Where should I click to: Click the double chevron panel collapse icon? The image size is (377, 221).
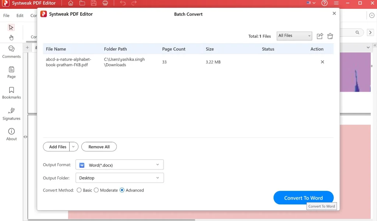tap(375, 45)
